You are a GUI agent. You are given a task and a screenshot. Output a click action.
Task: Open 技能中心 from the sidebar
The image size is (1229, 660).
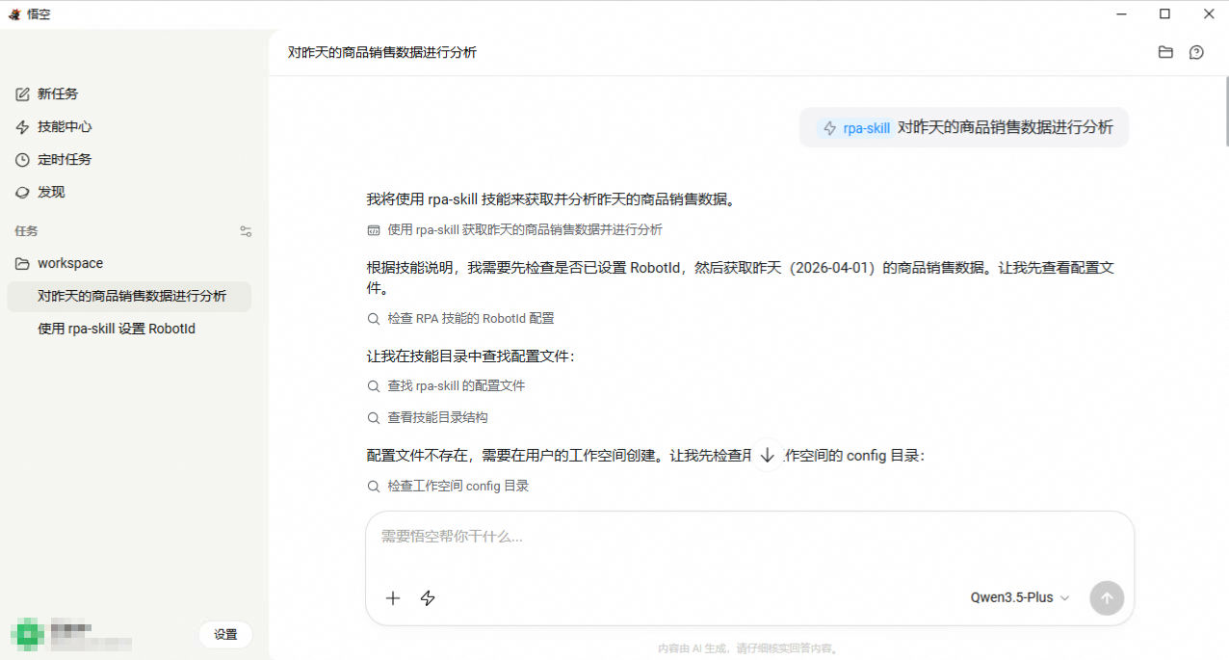[x=65, y=127]
